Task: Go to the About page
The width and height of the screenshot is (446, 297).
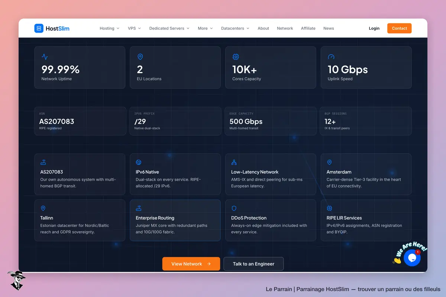Action: tap(263, 28)
